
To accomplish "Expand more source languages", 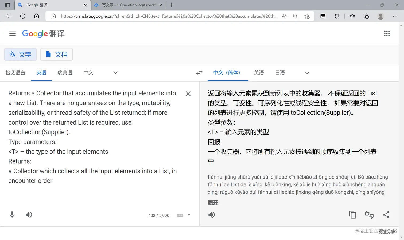I will (x=115, y=73).
